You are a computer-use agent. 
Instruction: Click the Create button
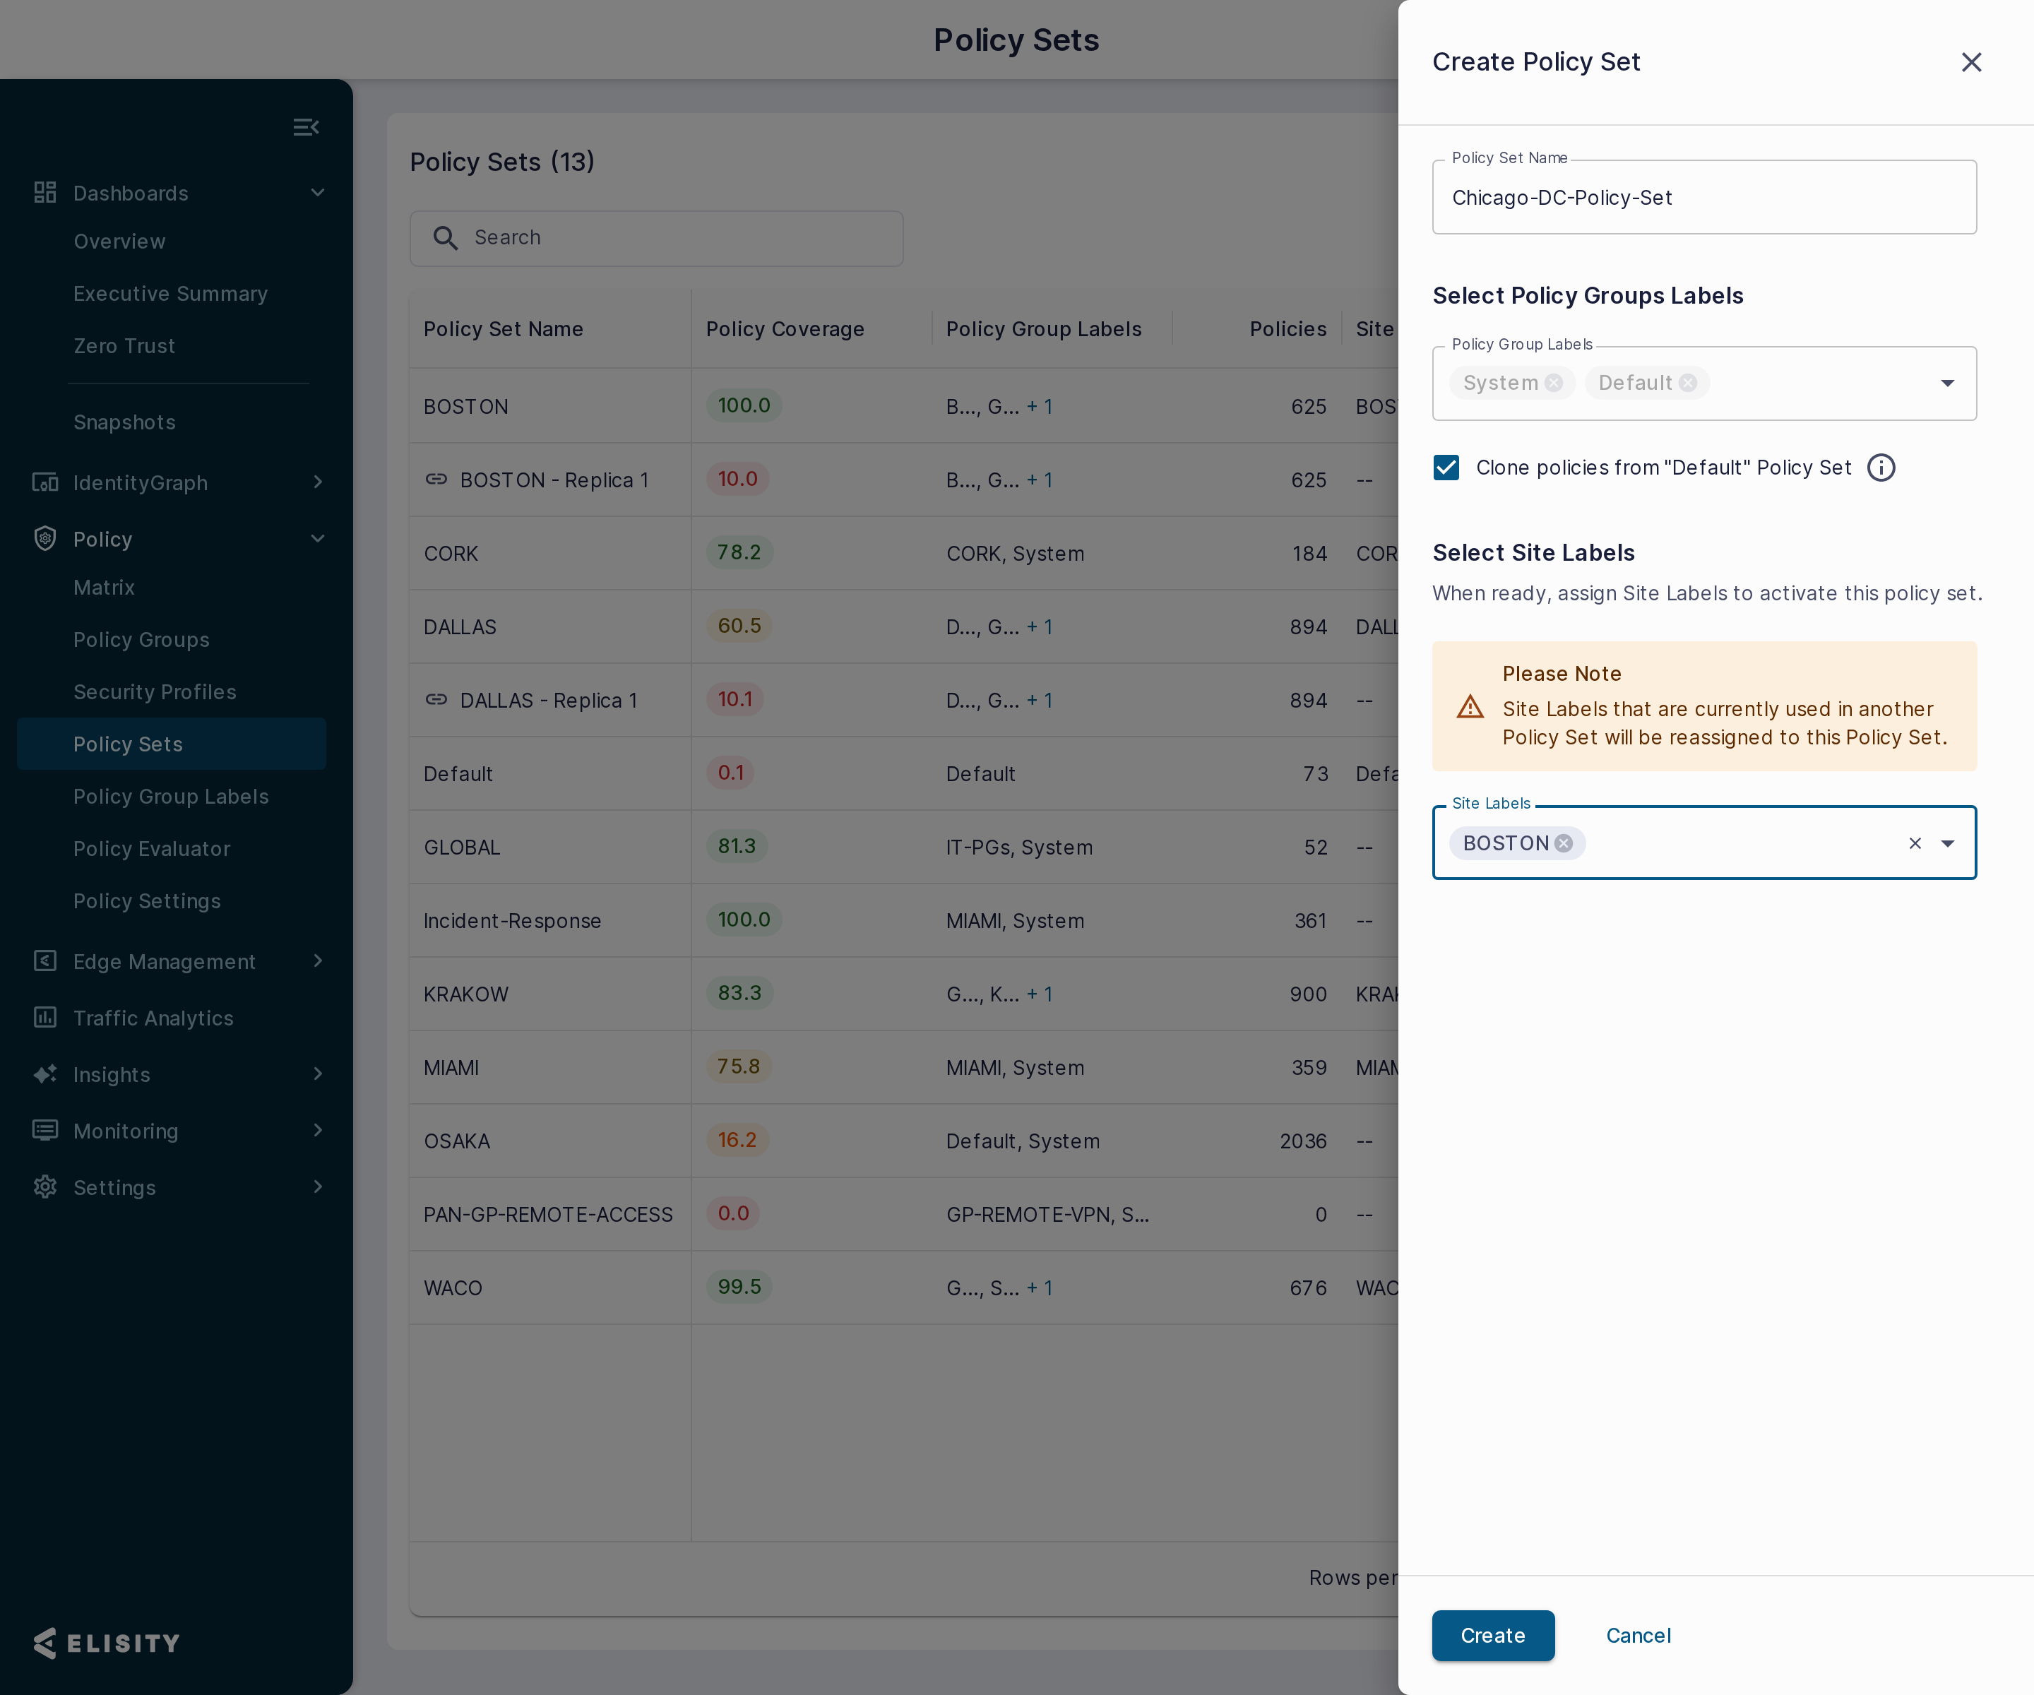point(1492,1636)
